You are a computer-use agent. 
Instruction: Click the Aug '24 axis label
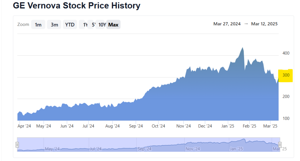[x=112, y=126]
